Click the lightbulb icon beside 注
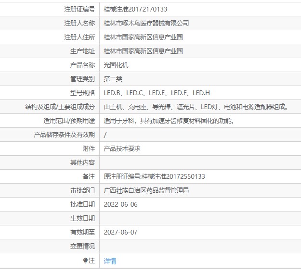The image size is (301, 273). (85, 261)
